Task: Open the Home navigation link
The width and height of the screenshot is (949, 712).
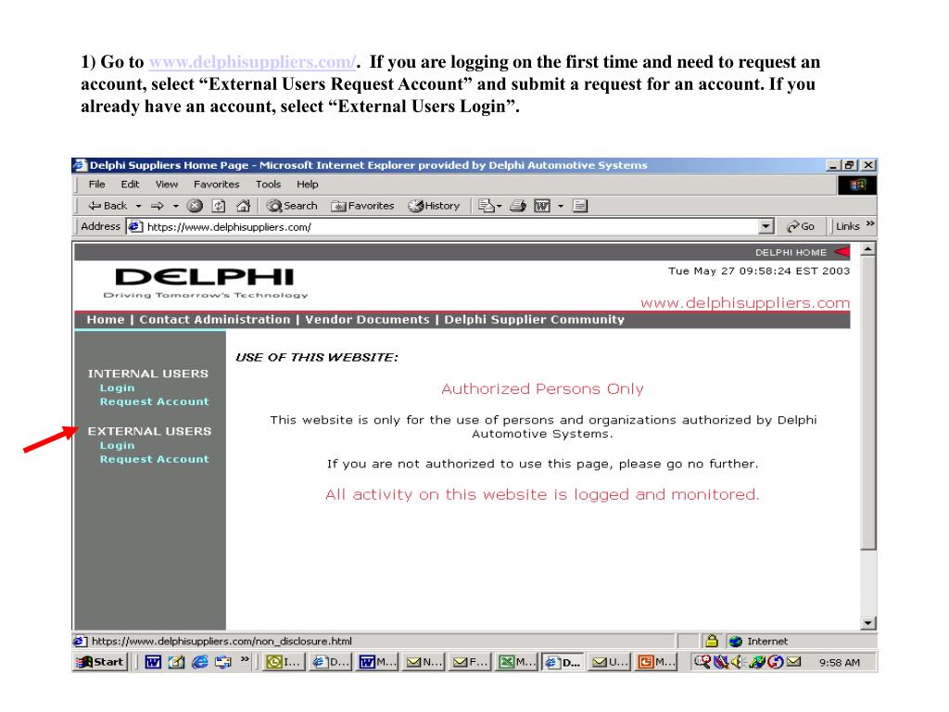Action: pyautogui.click(x=106, y=320)
